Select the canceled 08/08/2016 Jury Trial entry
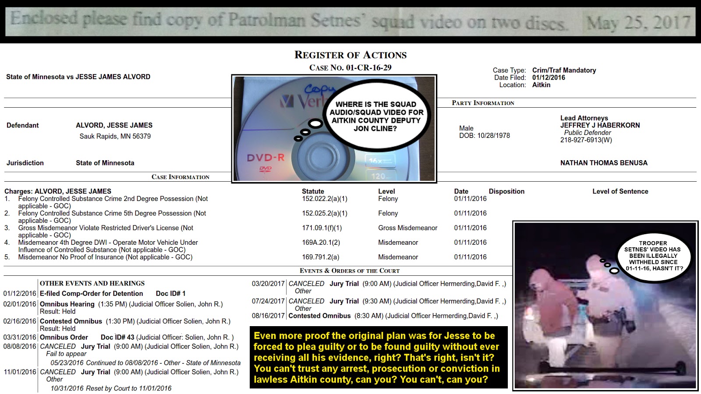 coord(101,346)
